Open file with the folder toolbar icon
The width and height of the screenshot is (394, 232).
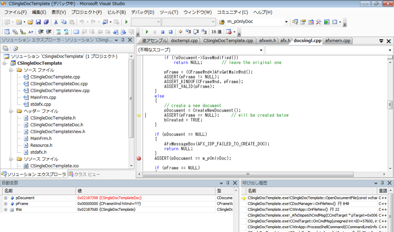pos(30,22)
